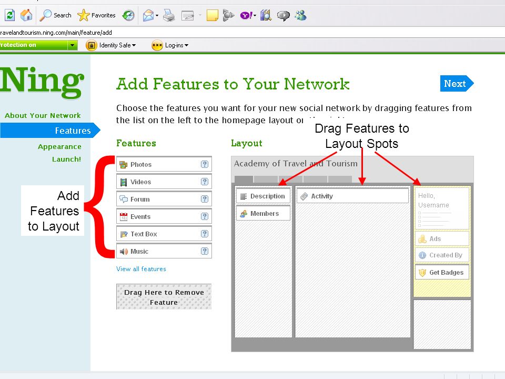Click the Research books icon
The width and height of the screenshot is (505, 379).
coord(266,15)
